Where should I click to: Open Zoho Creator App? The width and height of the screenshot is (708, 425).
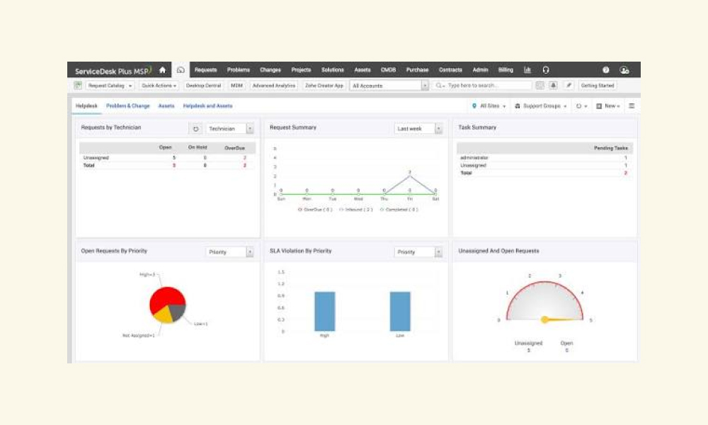click(324, 86)
